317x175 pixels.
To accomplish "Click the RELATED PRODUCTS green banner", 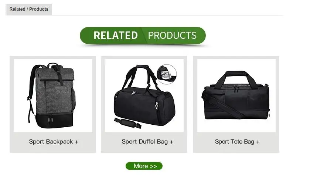I will (143, 36).
